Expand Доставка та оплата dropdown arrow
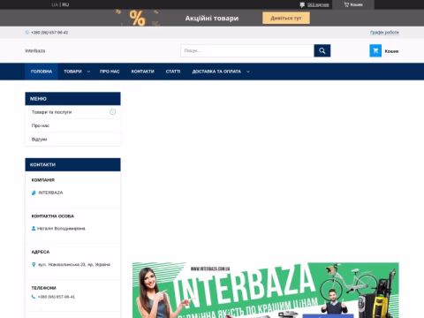Image resolution: width=424 pixels, height=318 pixels. click(248, 72)
